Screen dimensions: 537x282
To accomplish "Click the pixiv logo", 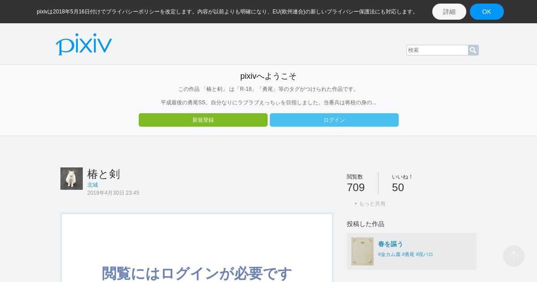I will pos(84,44).
